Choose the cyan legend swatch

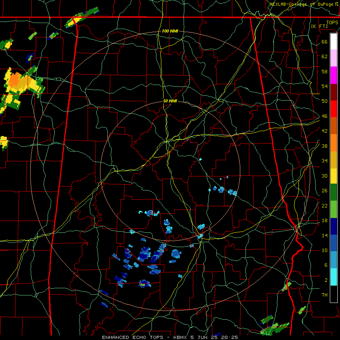(x=334, y=277)
